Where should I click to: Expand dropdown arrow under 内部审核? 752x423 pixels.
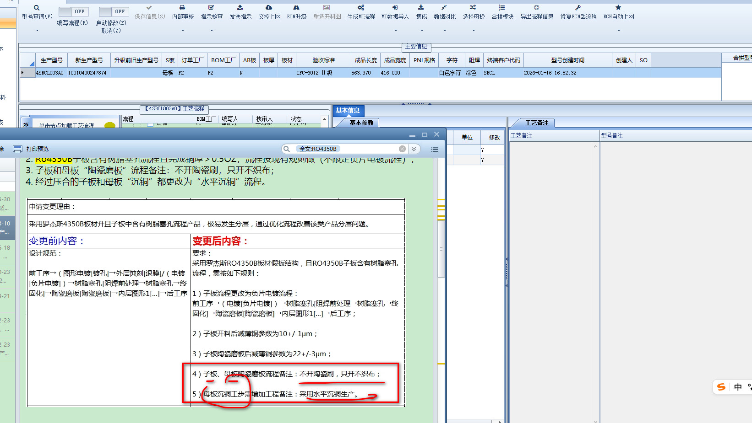183,31
